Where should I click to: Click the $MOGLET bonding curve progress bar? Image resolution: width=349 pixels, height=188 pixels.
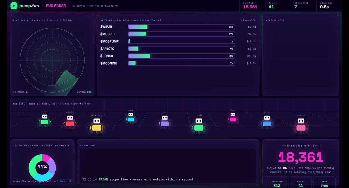[181, 34]
